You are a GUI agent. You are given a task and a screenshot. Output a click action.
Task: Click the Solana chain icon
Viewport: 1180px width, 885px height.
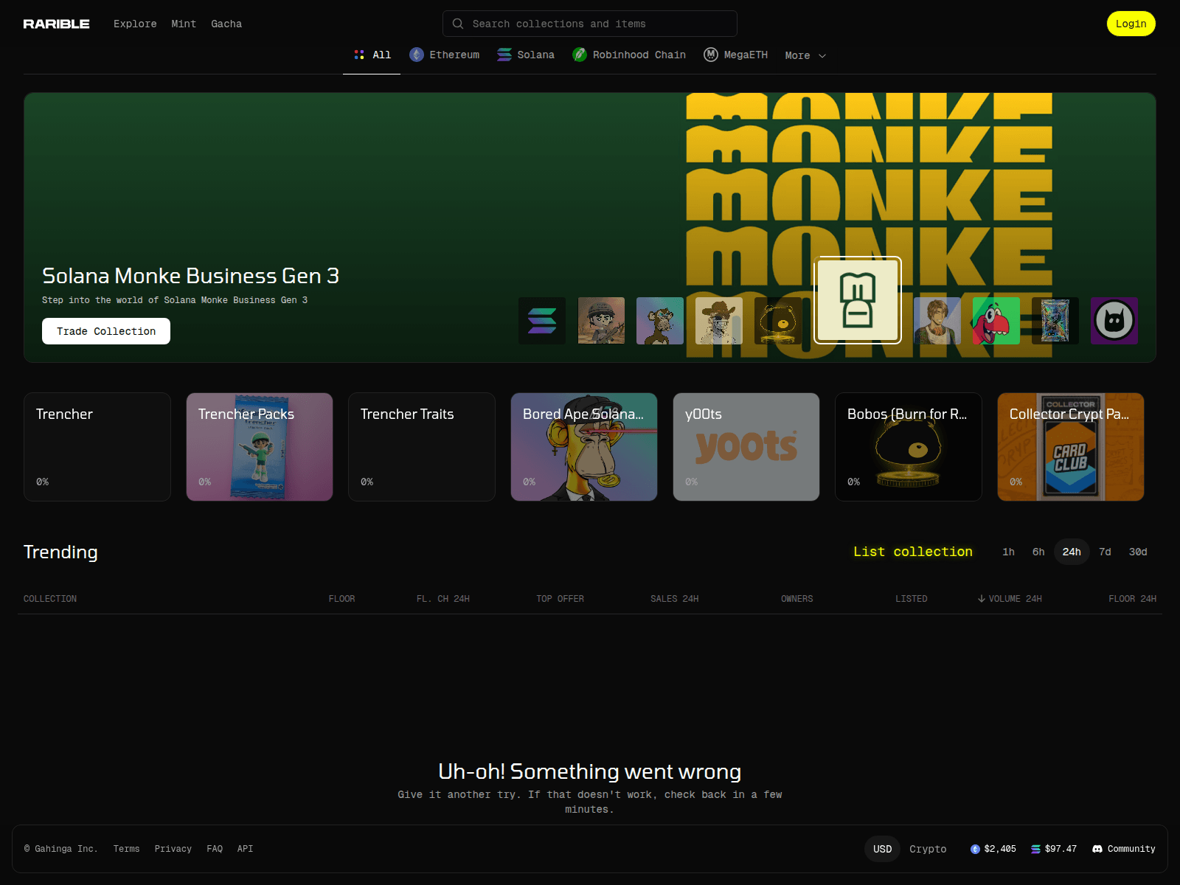[x=504, y=55]
